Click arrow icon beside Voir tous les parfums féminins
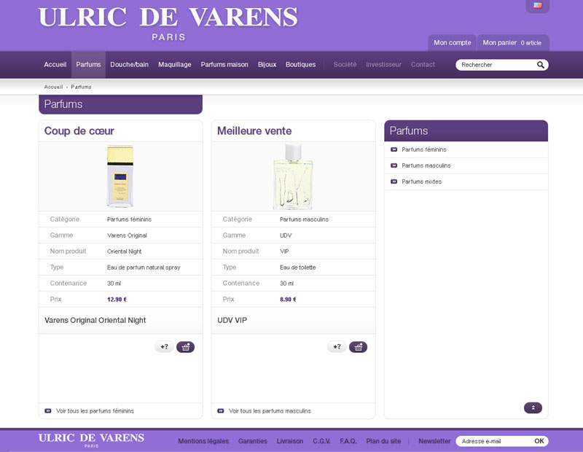Image resolution: width=583 pixels, height=452 pixels. (48, 410)
